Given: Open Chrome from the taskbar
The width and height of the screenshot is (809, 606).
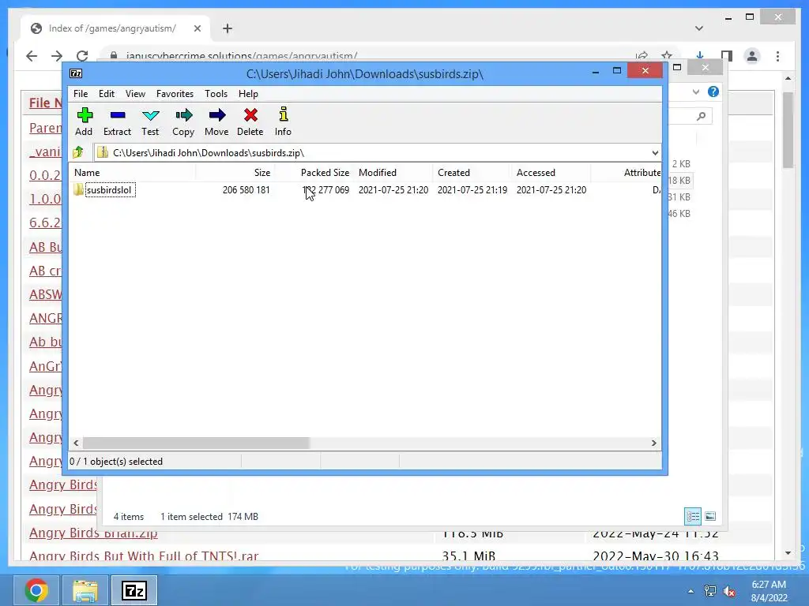Looking at the screenshot, I should [36, 590].
